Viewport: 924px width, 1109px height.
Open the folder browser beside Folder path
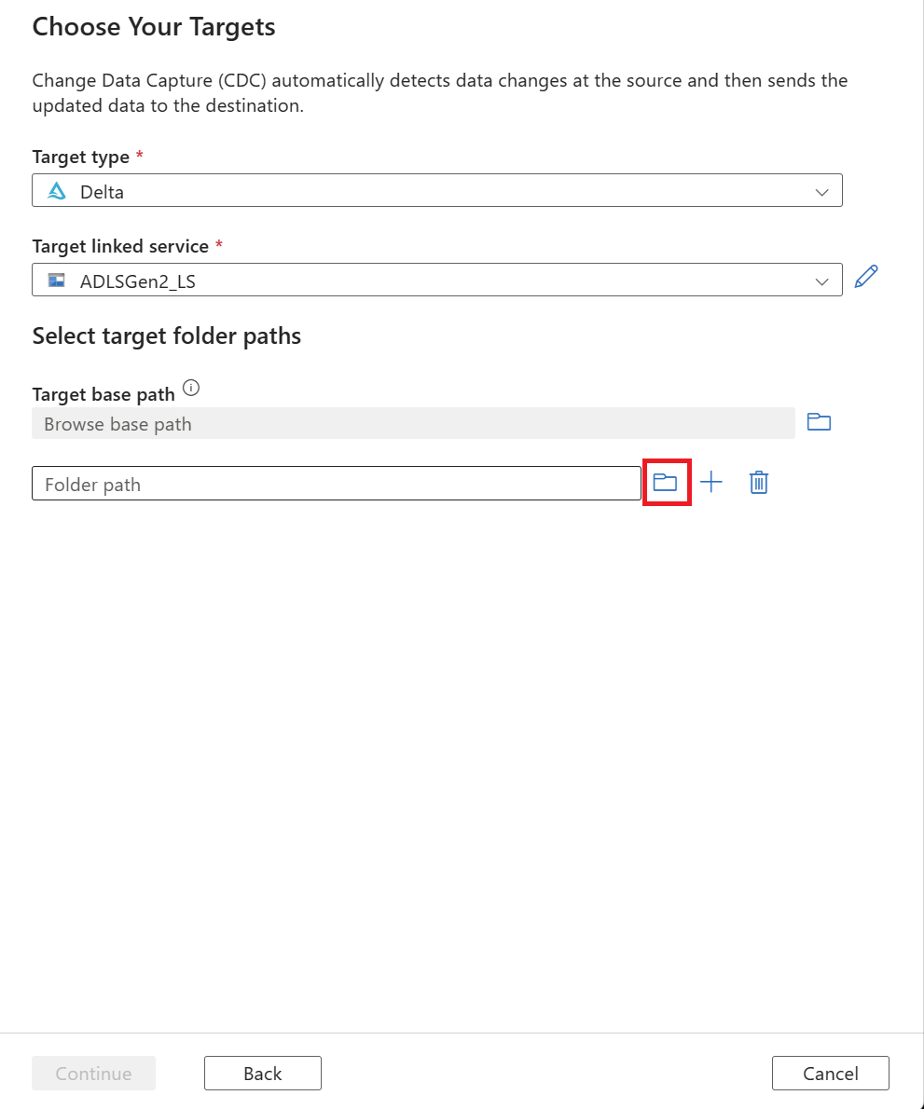click(x=665, y=482)
